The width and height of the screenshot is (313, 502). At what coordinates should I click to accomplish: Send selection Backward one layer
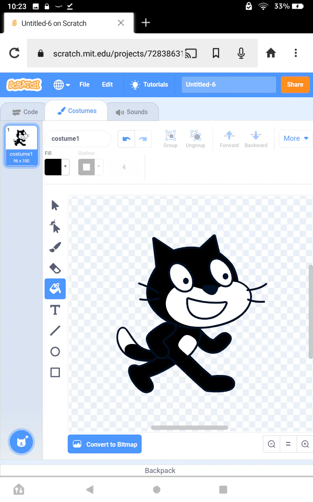(256, 139)
